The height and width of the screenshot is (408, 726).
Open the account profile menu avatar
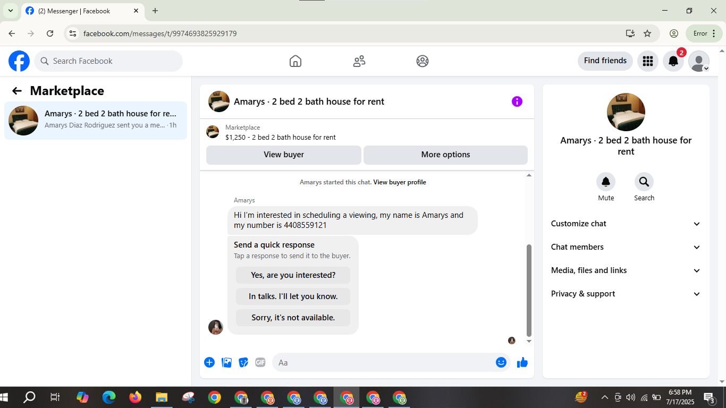tap(699, 61)
